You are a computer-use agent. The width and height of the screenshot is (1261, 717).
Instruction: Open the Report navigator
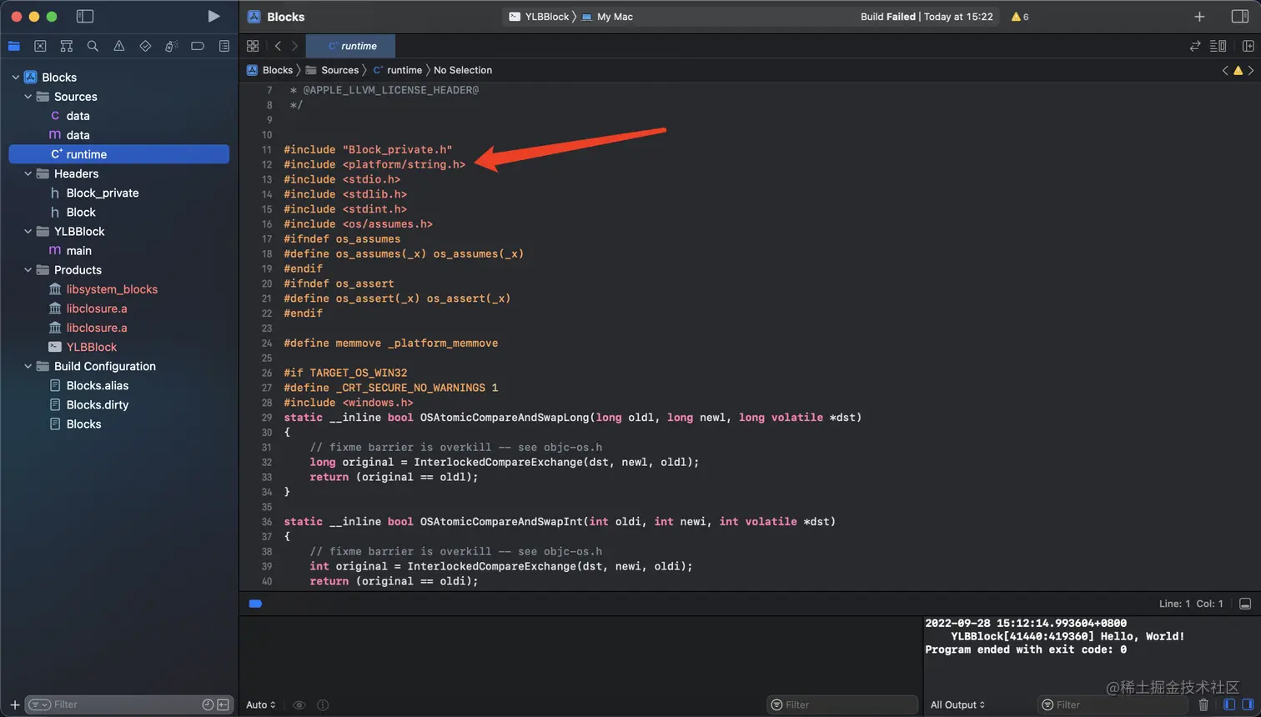(x=224, y=46)
